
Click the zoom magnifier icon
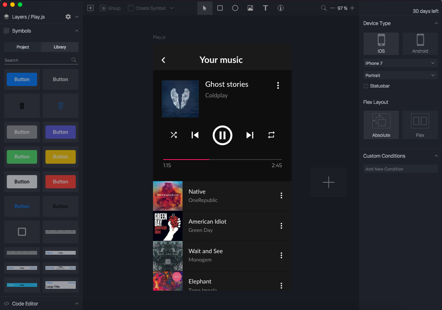click(323, 8)
